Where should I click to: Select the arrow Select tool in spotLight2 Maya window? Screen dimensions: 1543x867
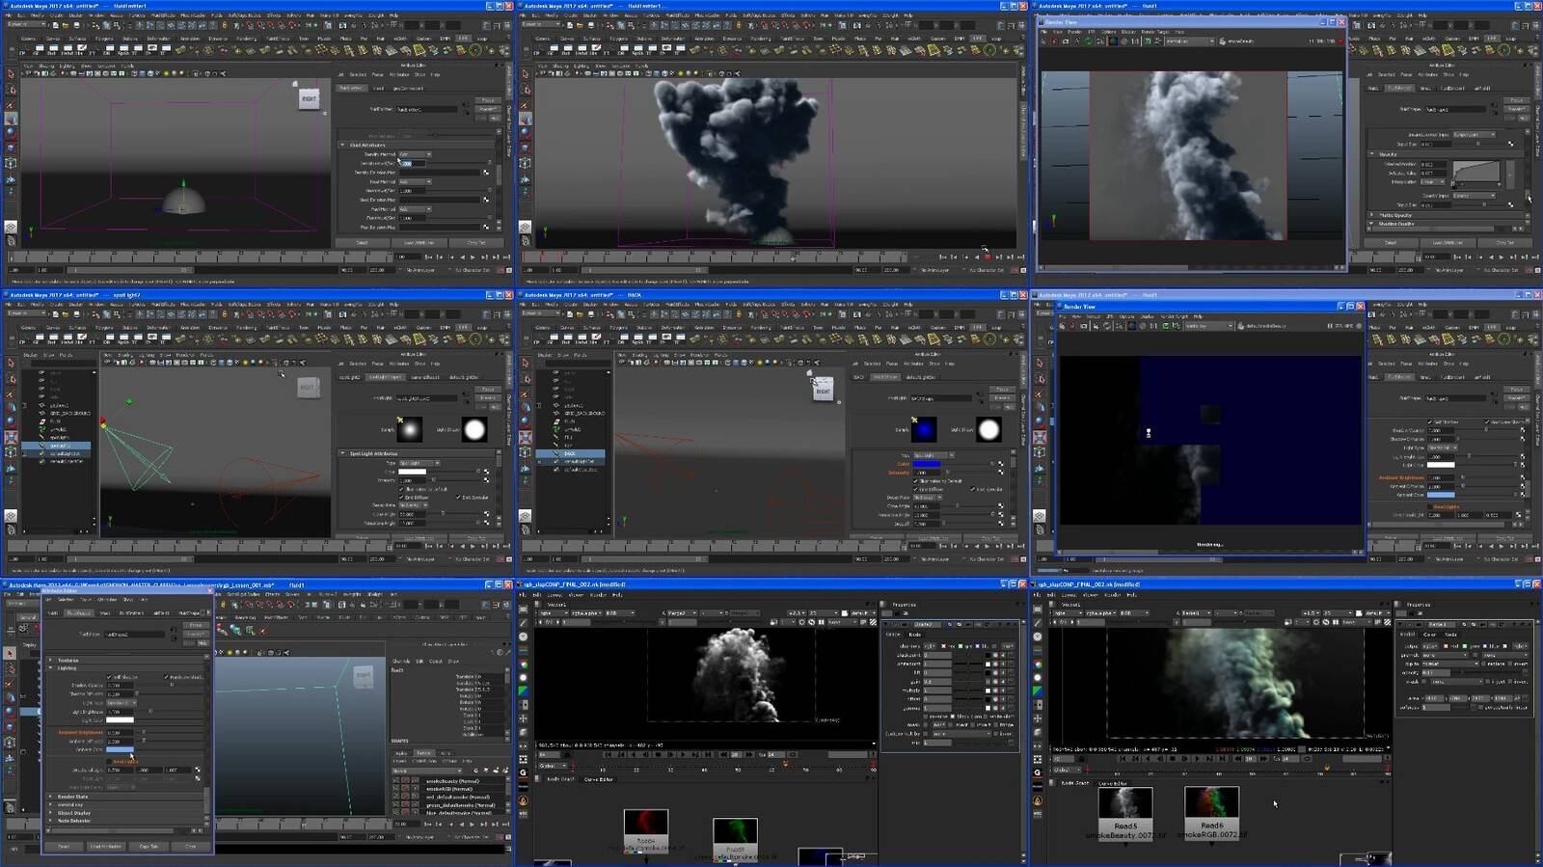pyautogui.click(x=11, y=363)
